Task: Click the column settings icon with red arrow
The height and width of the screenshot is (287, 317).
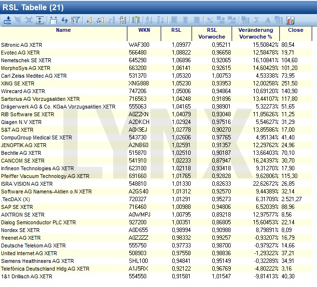Action: click(x=123, y=20)
